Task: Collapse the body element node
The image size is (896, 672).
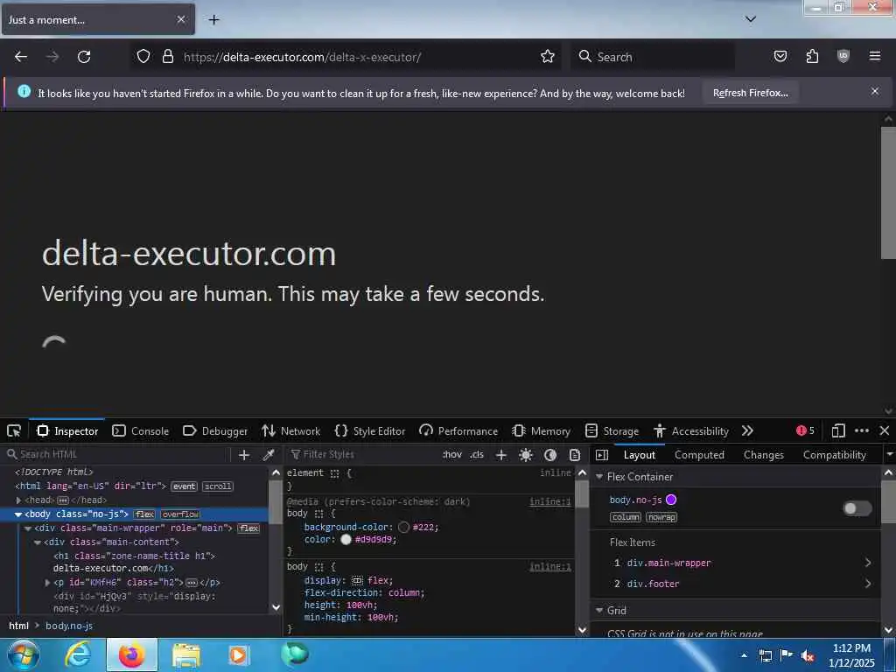Action: pyautogui.click(x=18, y=514)
